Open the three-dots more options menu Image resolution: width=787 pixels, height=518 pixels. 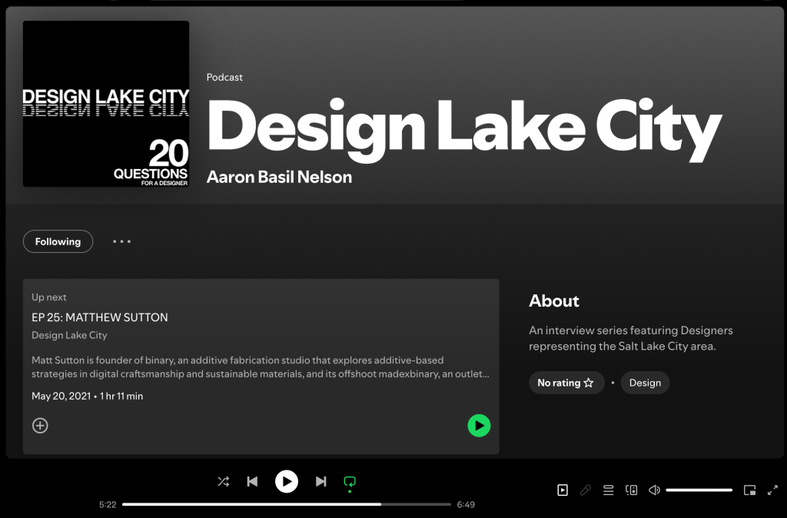click(x=121, y=241)
